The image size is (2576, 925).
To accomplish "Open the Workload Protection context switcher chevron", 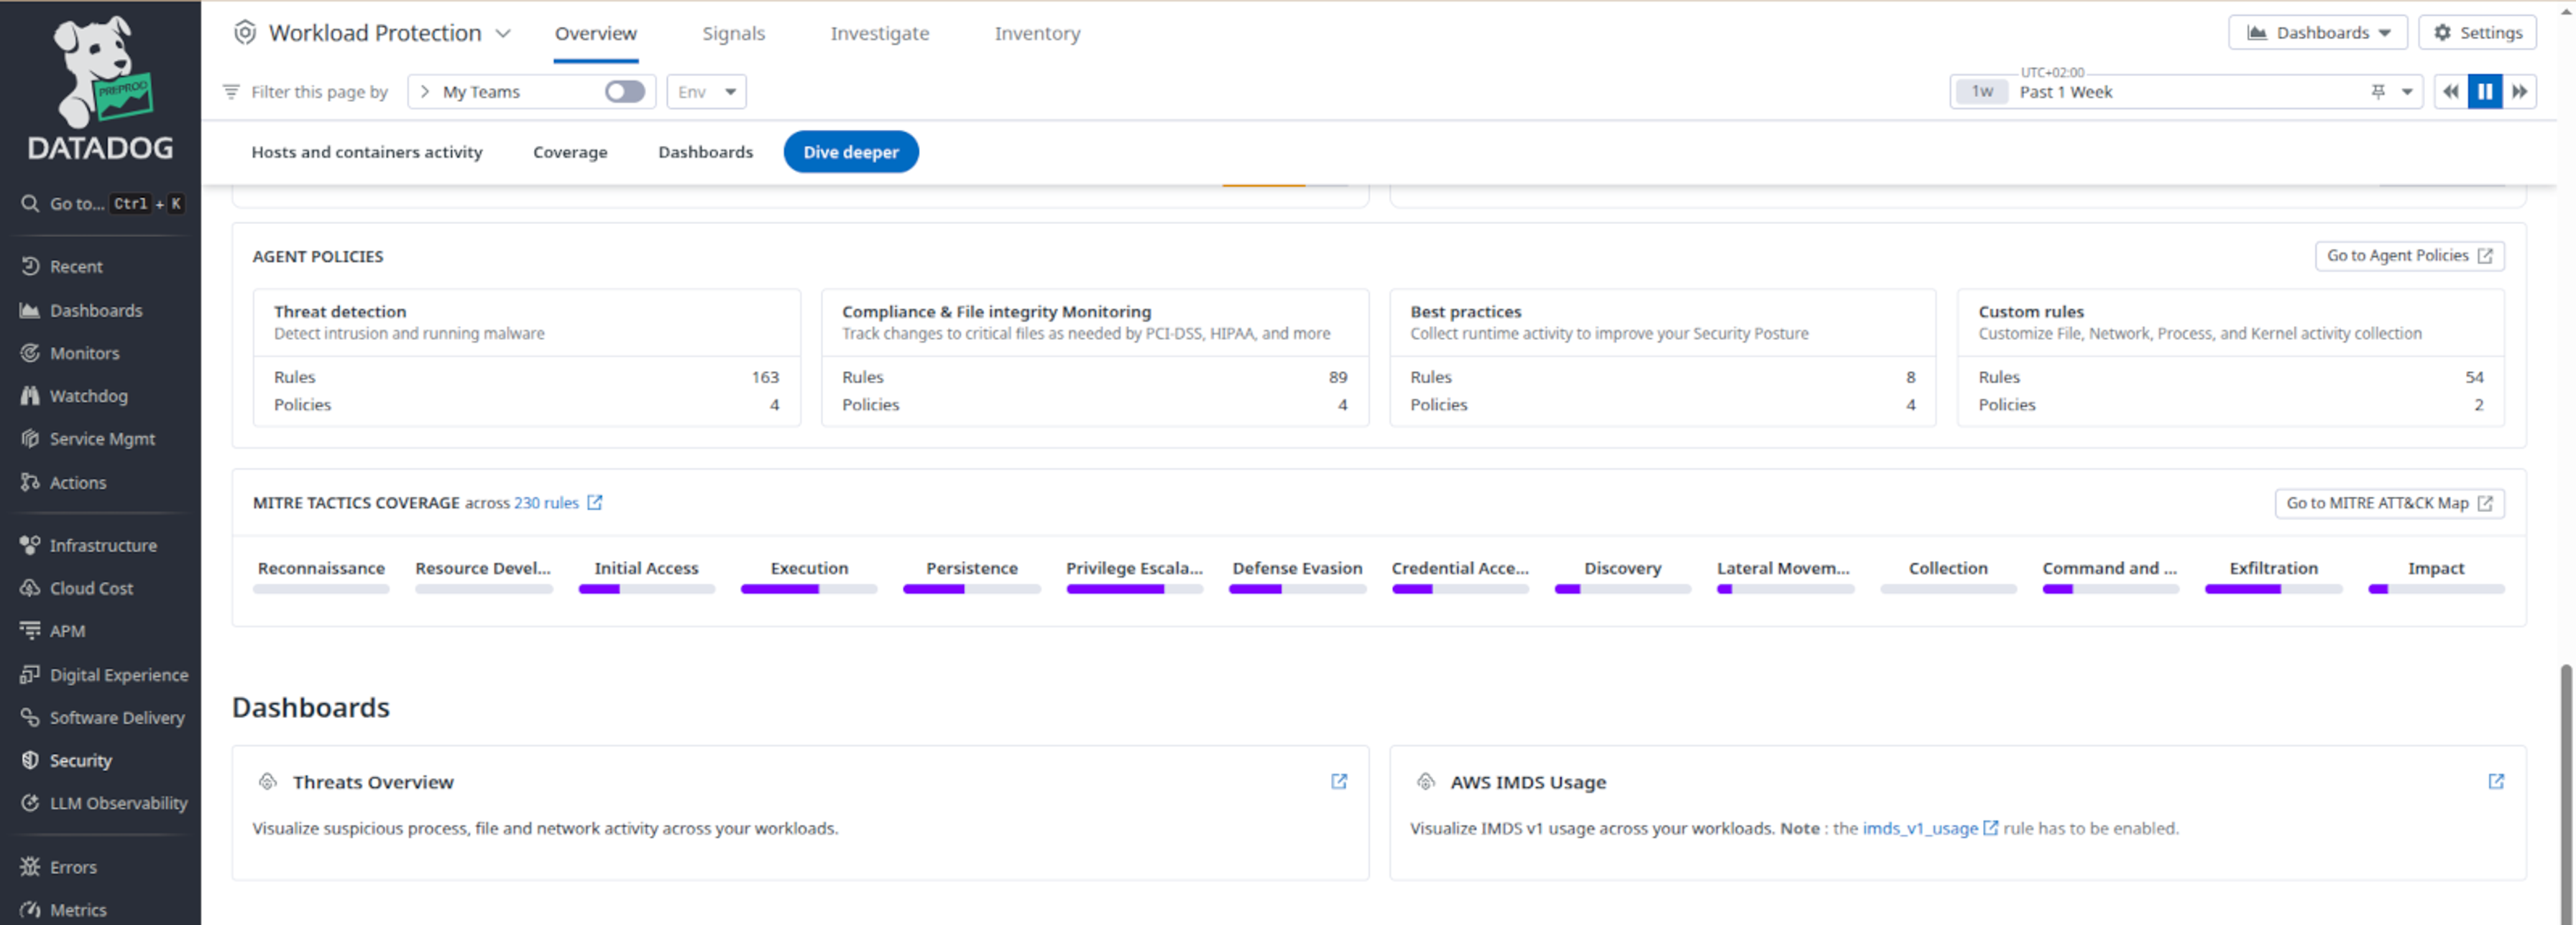I will tap(503, 32).
